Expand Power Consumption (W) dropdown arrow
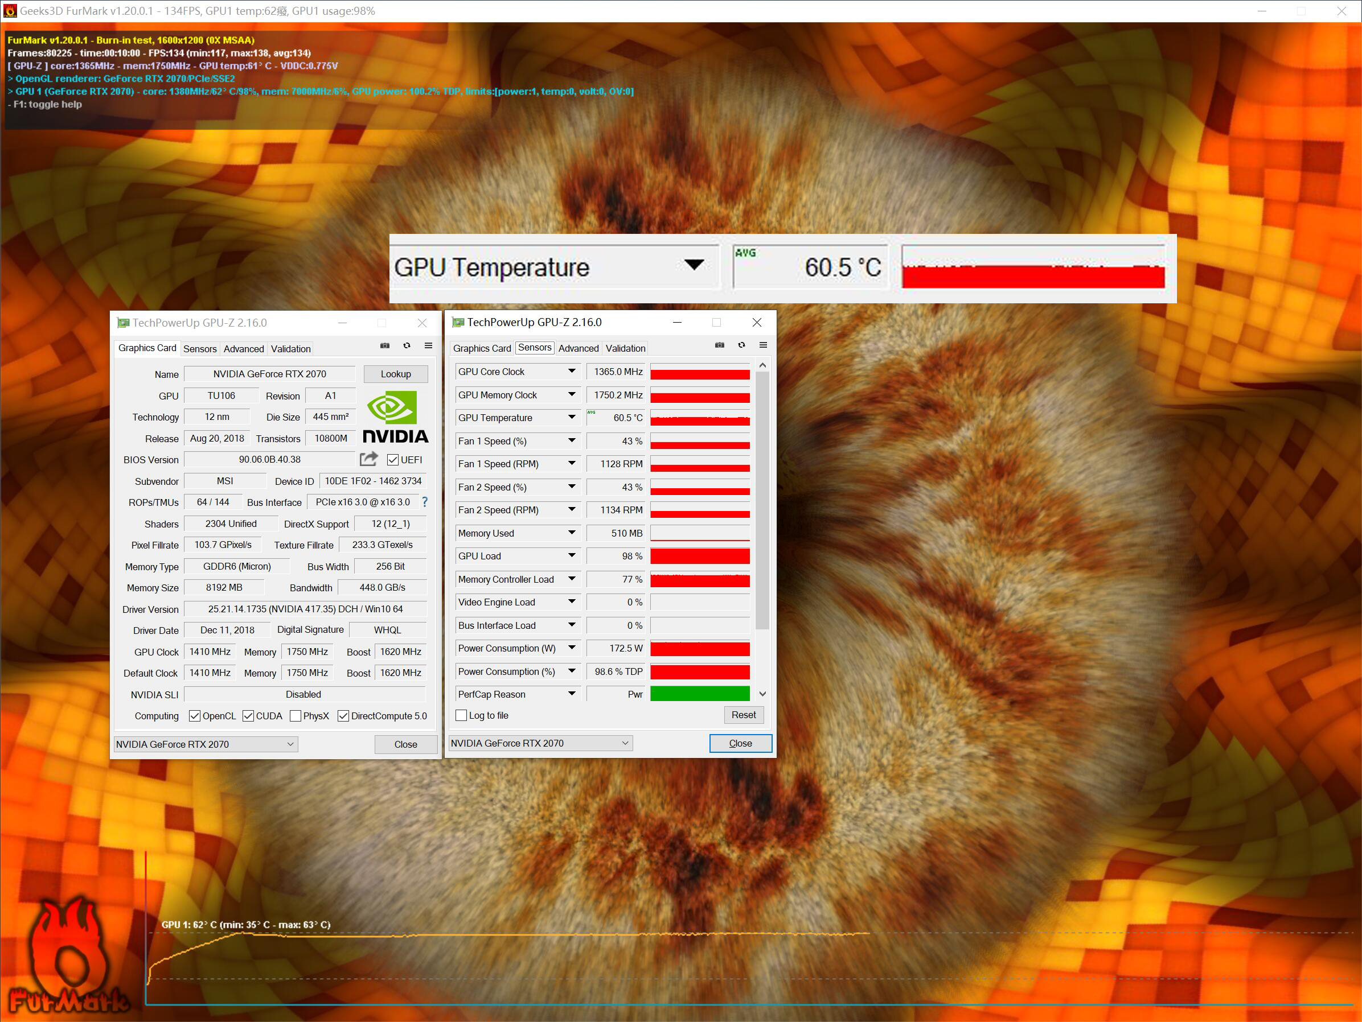Viewport: 1362px width, 1022px height. click(572, 648)
